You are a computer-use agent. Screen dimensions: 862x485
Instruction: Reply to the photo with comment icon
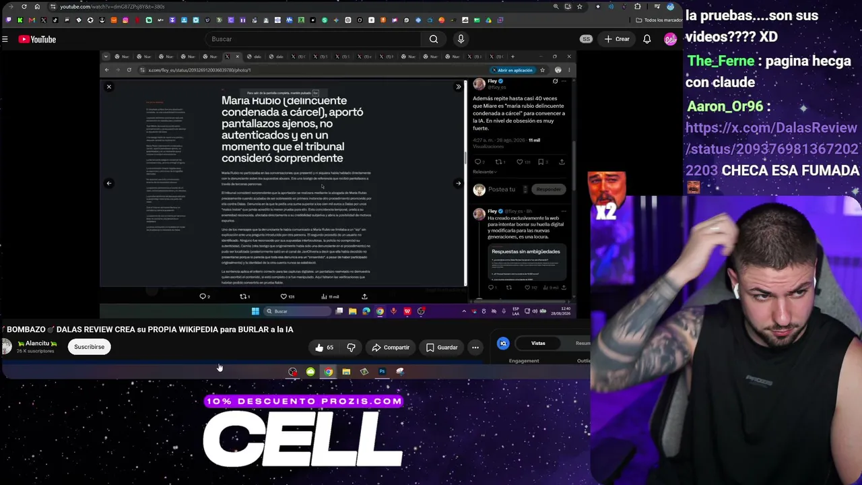coord(204,296)
